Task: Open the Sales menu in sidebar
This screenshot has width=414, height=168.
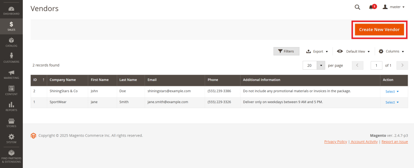Action: [x=11, y=26]
